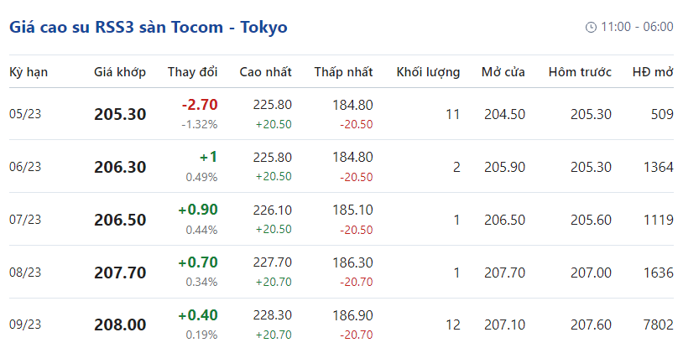Click the Thấp nhất column header
The width and height of the screenshot is (683, 348).
point(343,72)
